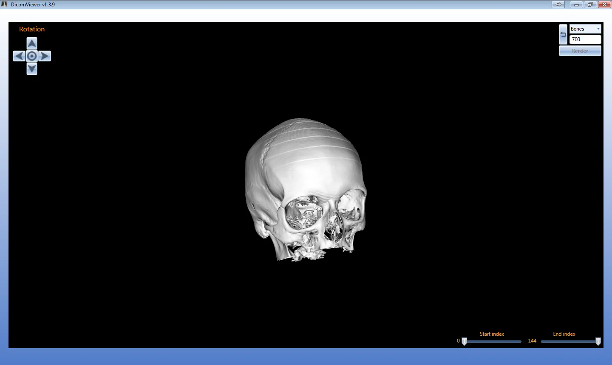
Task: Minimize the DicomViewer window
Action: tap(576, 4)
